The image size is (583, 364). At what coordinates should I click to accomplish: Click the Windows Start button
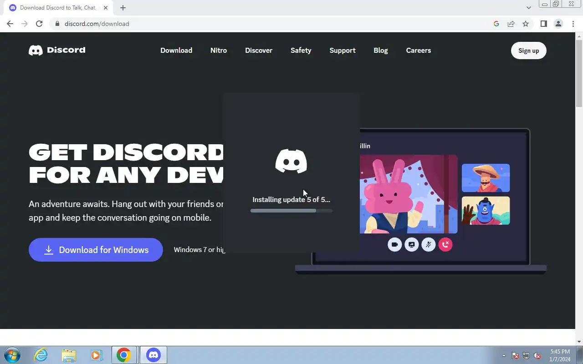(x=12, y=355)
